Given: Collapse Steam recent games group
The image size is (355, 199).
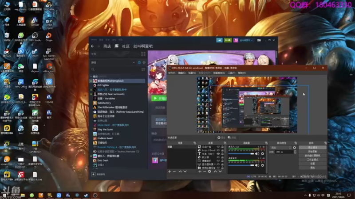Looking at the screenshot, I should (x=91, y=77).
